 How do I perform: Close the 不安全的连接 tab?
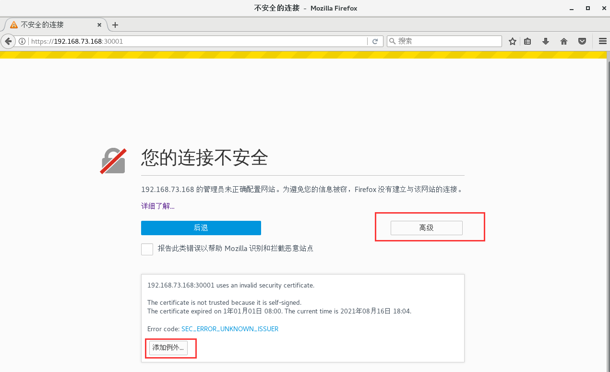(100, 25)
